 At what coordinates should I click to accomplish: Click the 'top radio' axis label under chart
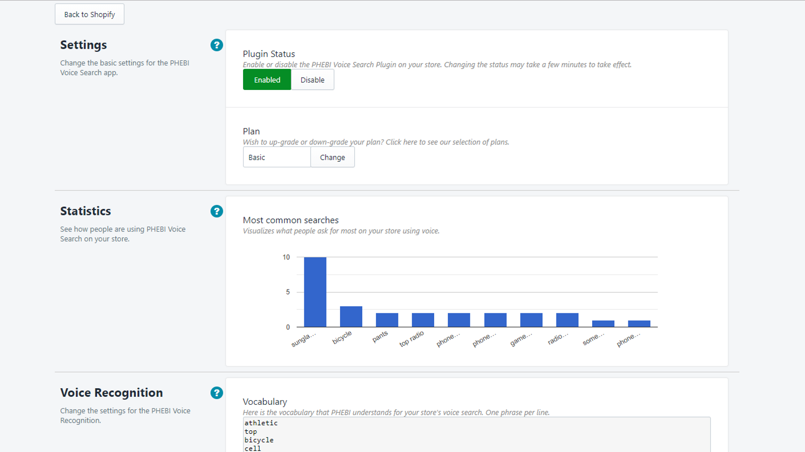(412, 338)
